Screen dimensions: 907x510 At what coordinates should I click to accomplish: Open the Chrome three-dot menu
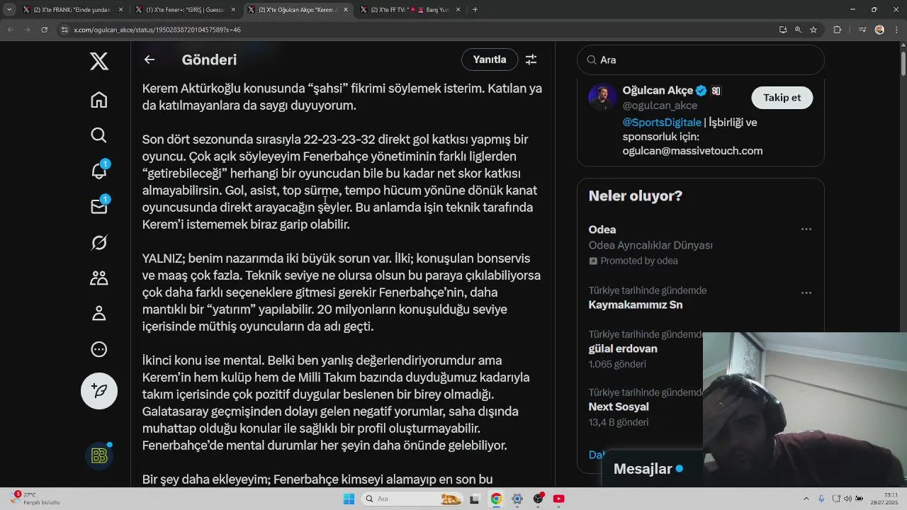pos(896,30)
